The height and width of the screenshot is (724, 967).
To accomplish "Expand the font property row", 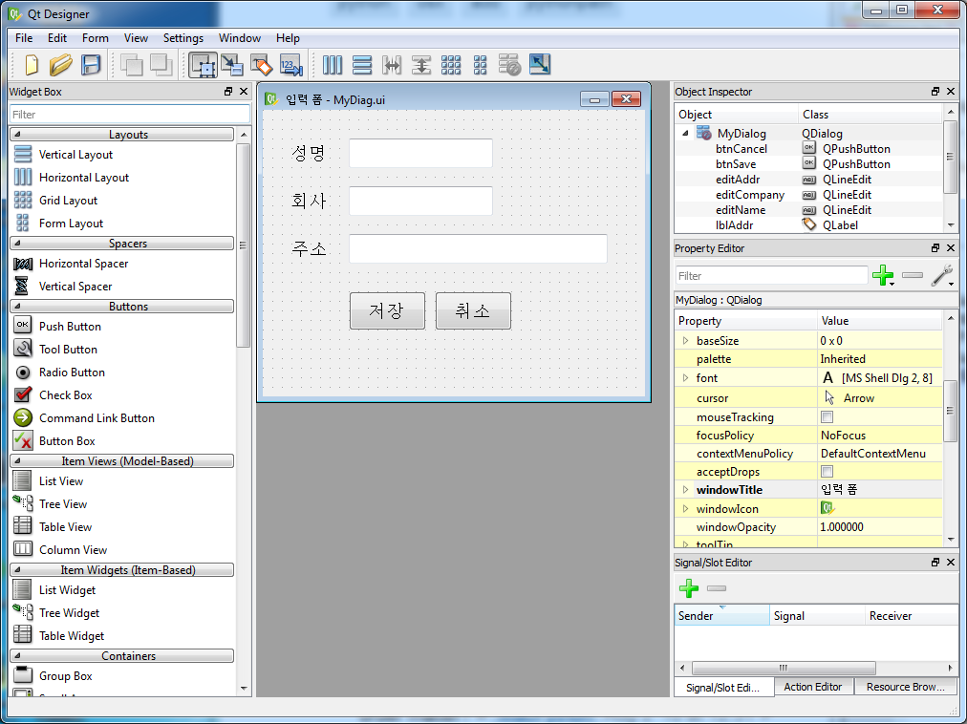I will pos(685,378).
